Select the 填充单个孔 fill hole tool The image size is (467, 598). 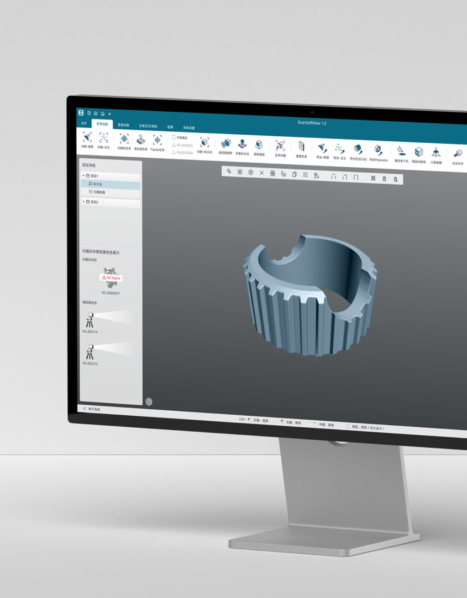[x=400, y=151]
